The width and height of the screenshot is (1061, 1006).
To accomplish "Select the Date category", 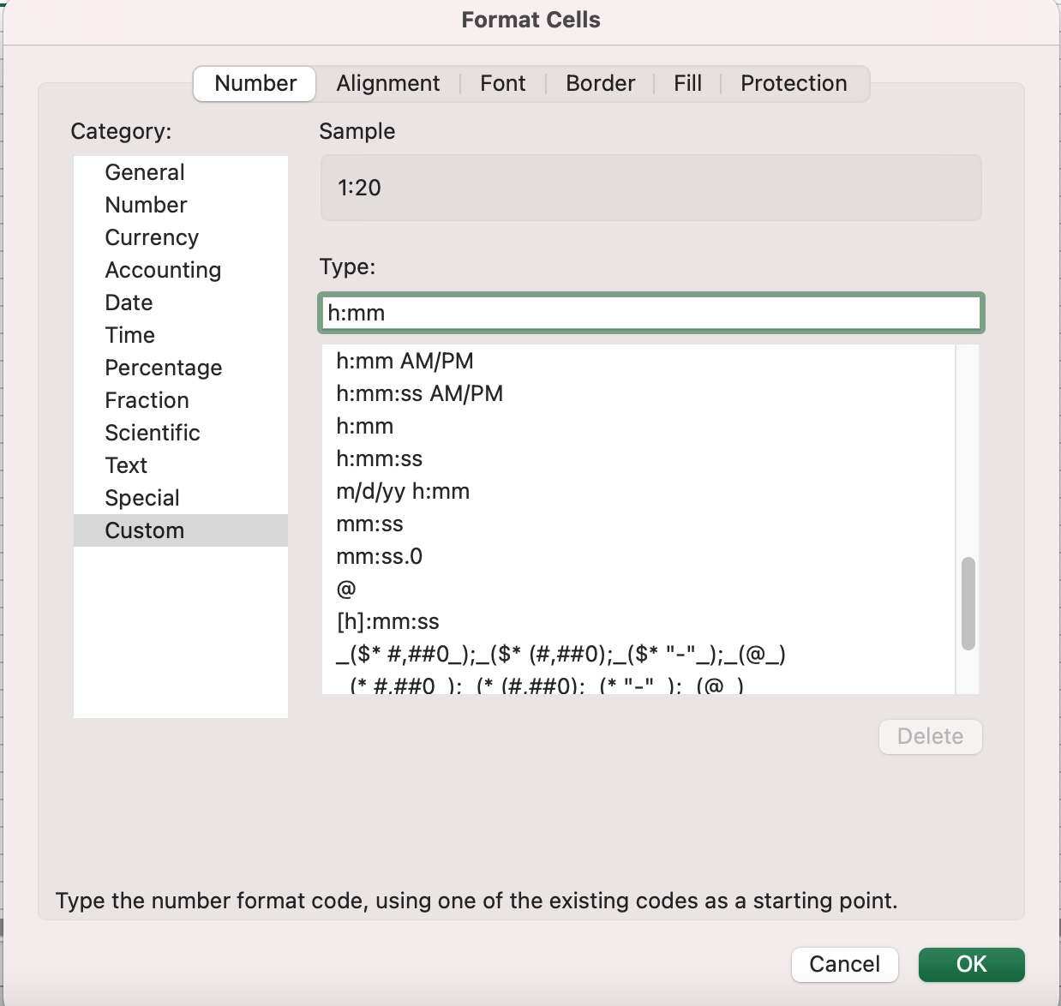I will (181, 302).
